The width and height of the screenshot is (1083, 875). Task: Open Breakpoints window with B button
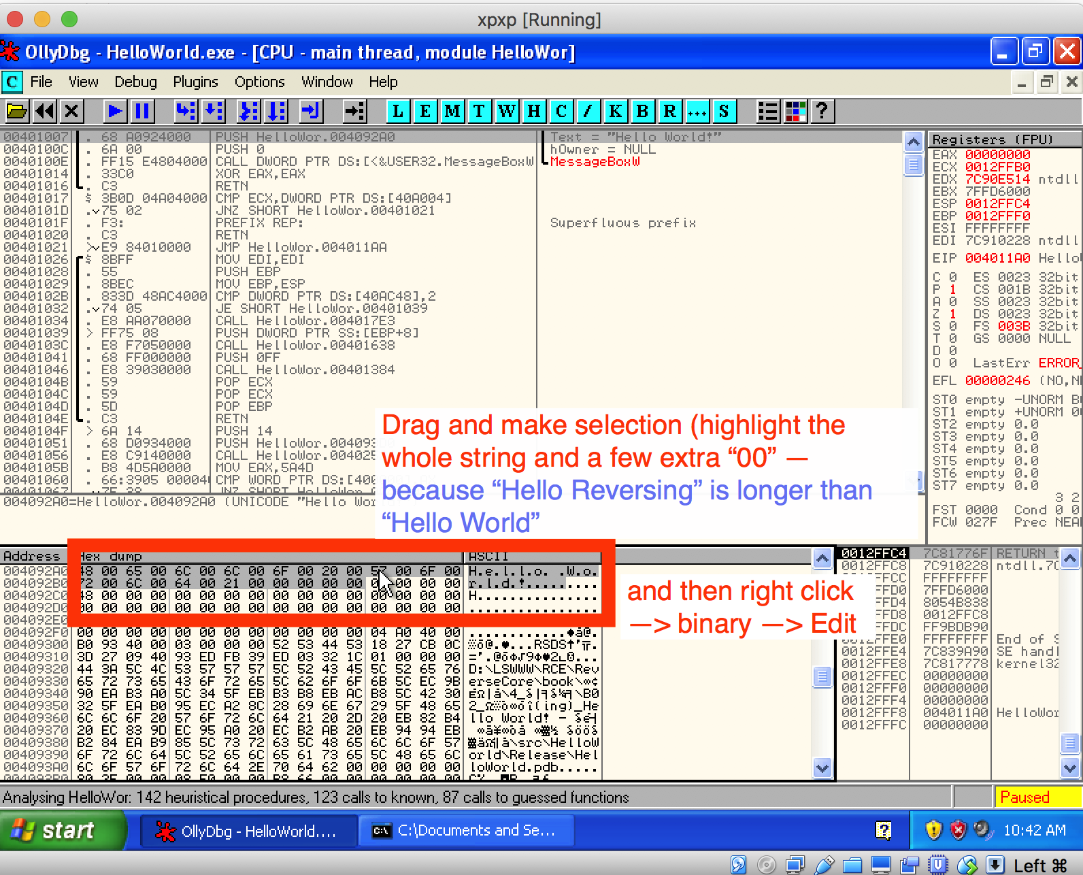point(643,111)
